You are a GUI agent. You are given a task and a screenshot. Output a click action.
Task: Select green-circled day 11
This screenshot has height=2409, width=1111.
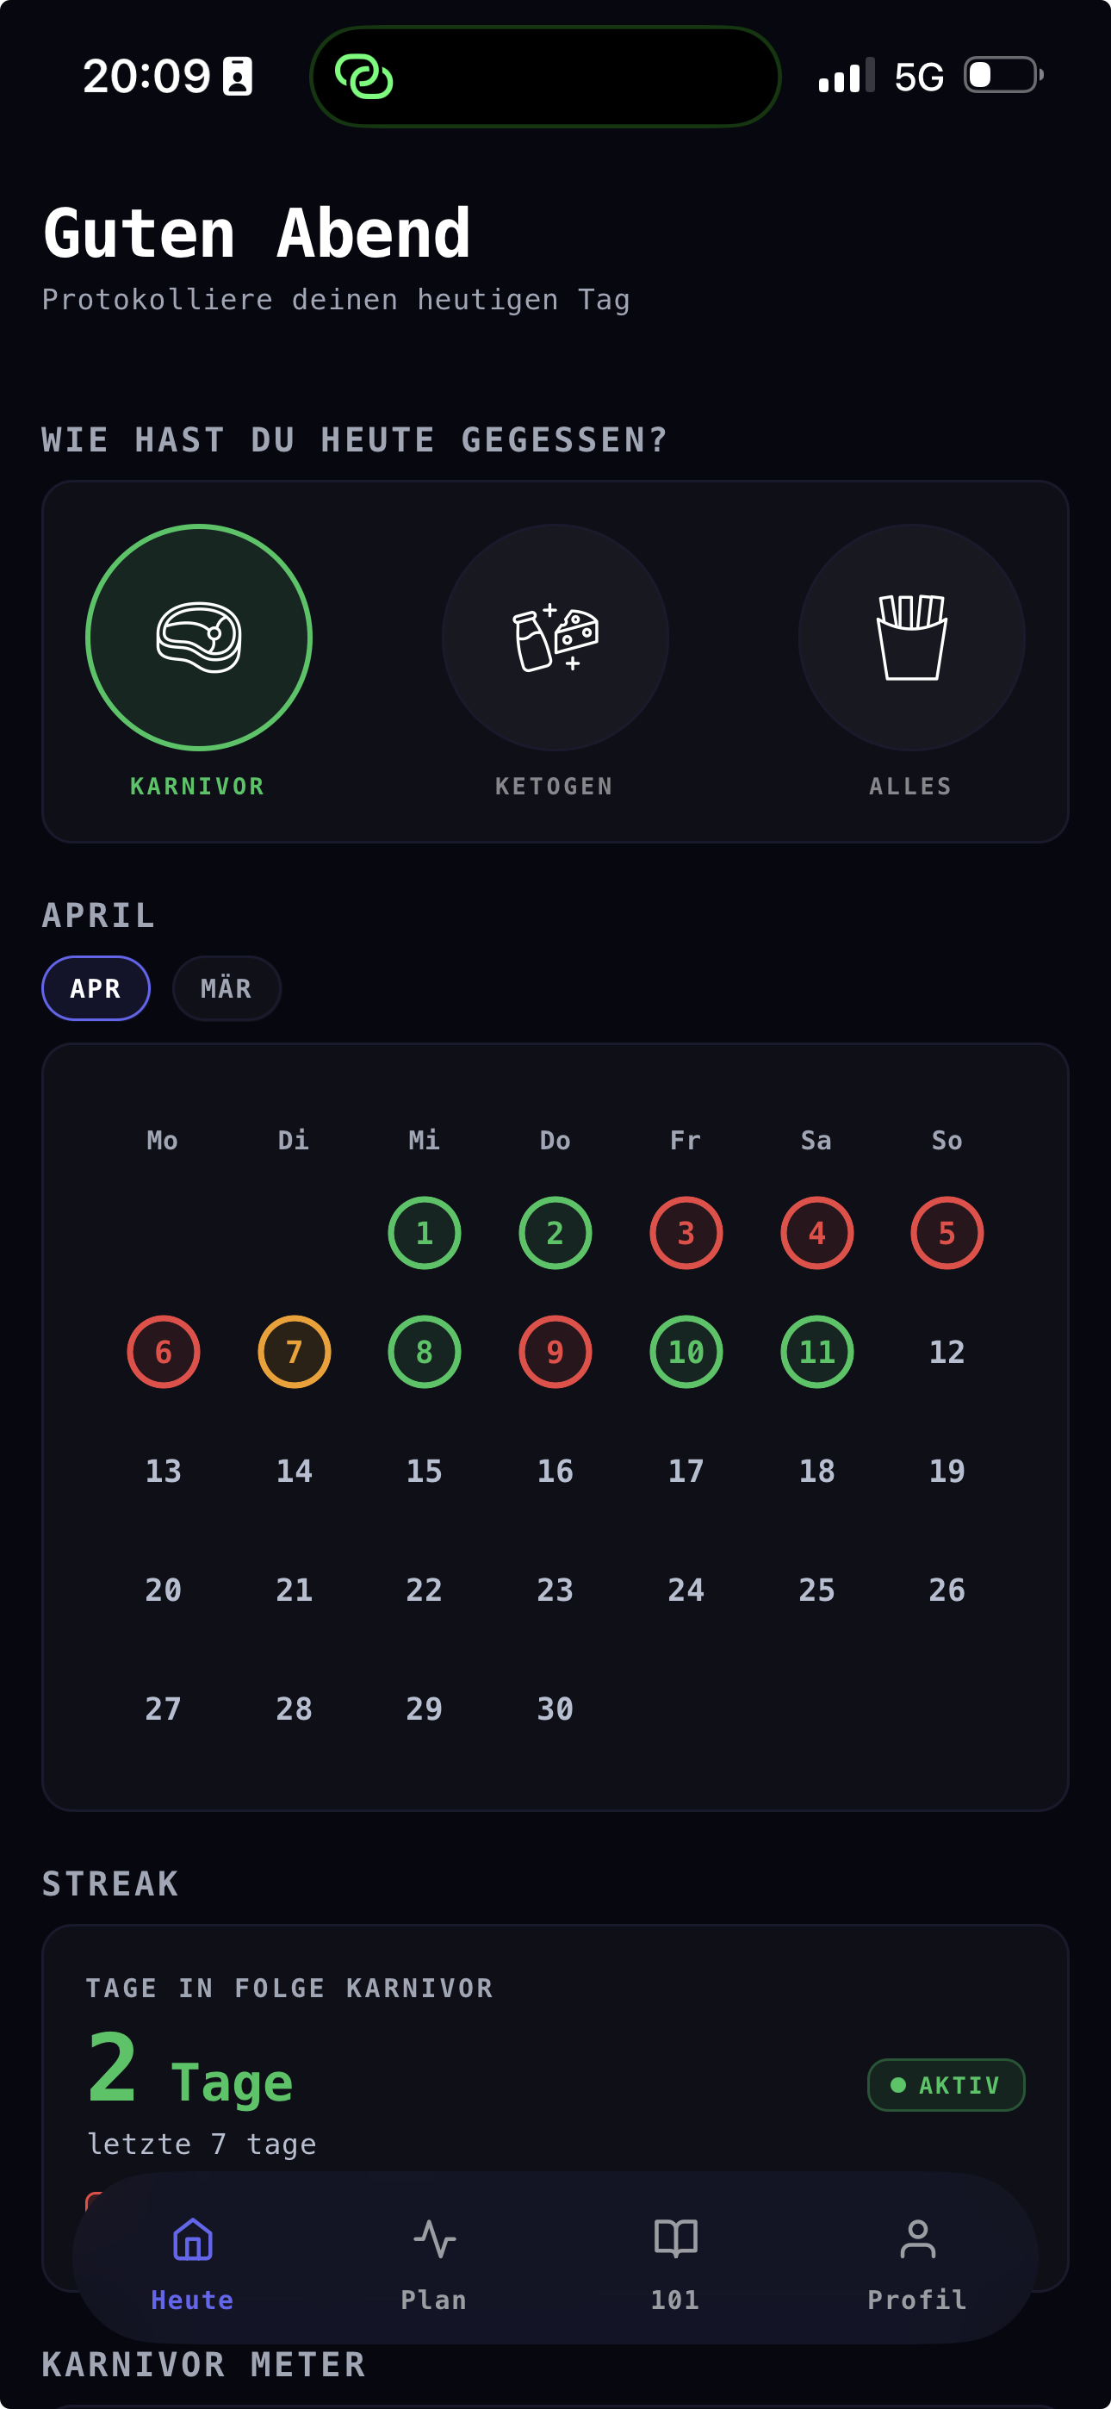pos(816,1351)
